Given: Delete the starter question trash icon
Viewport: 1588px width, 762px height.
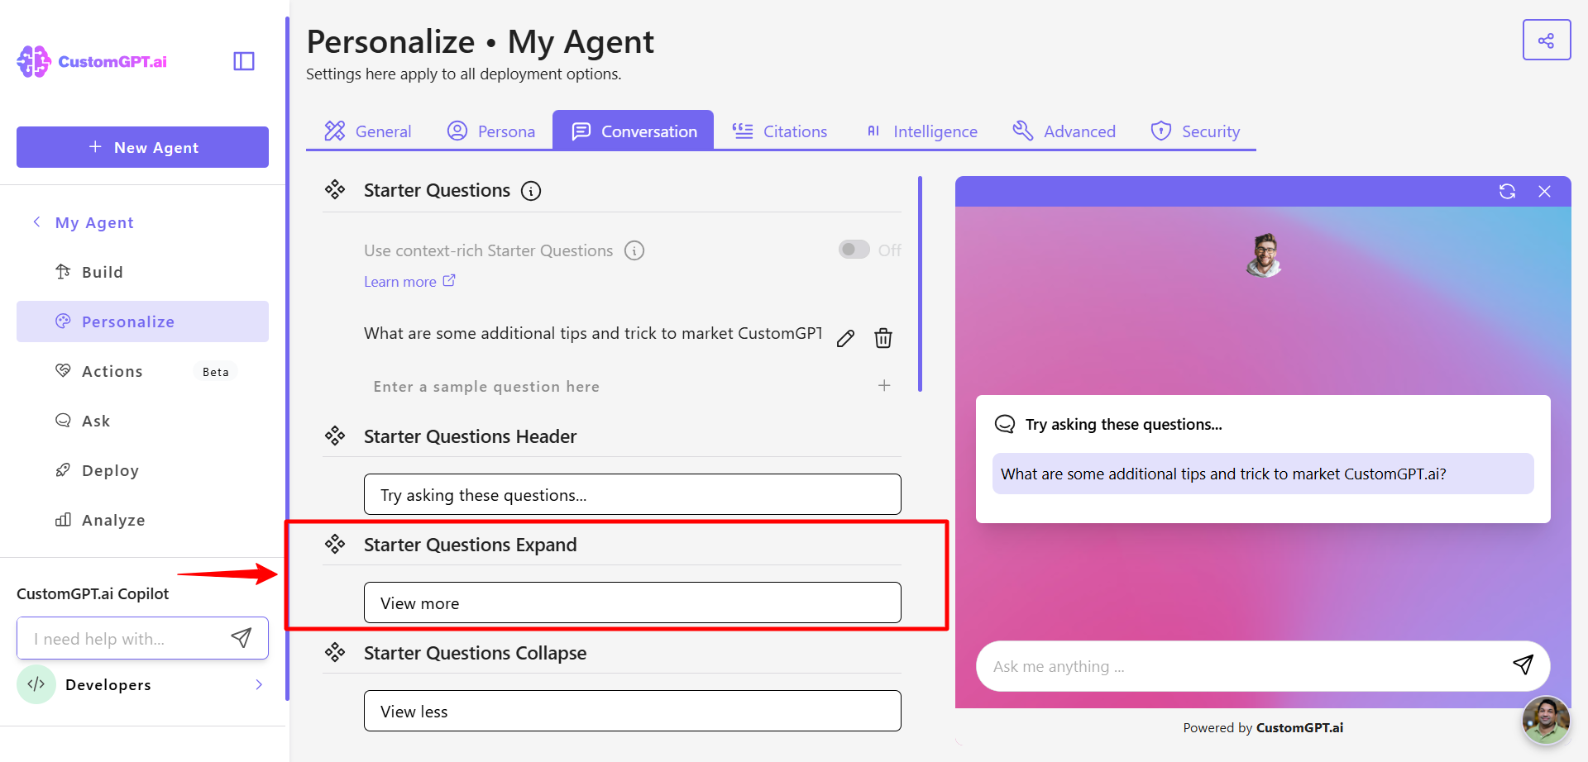Looking at the screenshot, I should (x=883, y=338).
